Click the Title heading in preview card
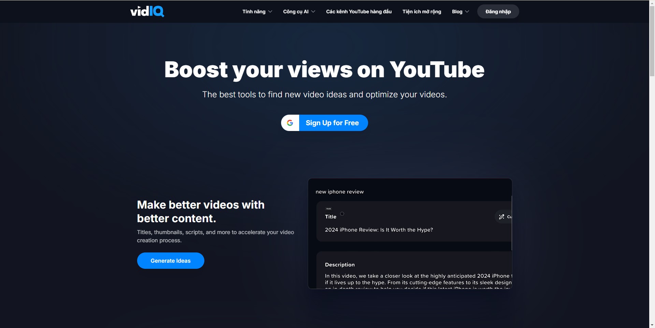Viewport: 655px width, 328px height. coord(331,217)
